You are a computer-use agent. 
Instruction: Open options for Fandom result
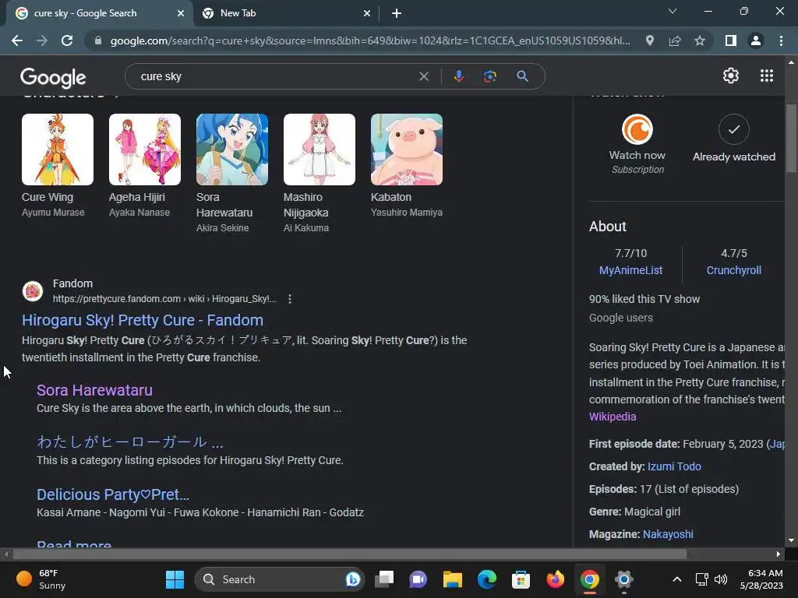290,299
